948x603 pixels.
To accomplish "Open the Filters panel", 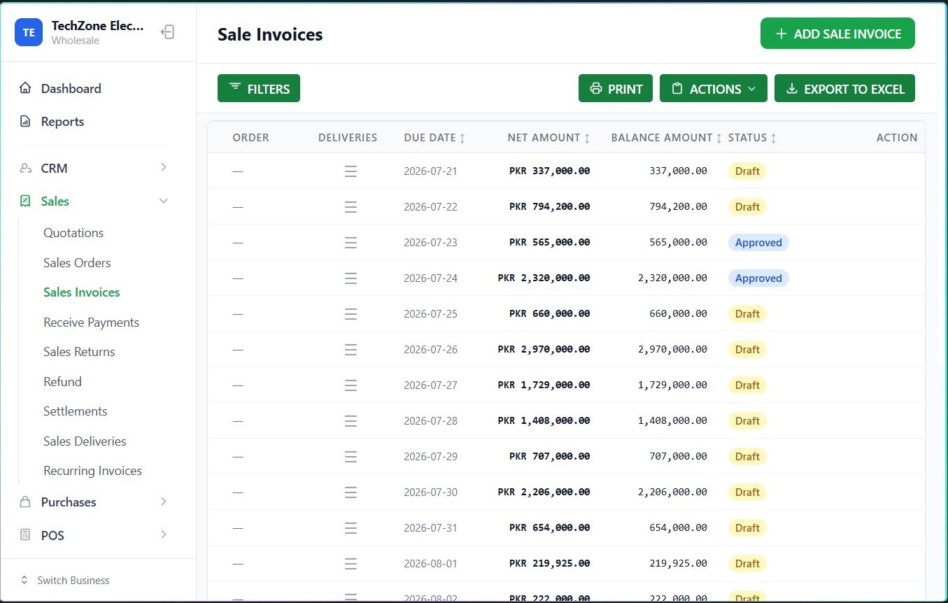I will [x=259, y=88].
